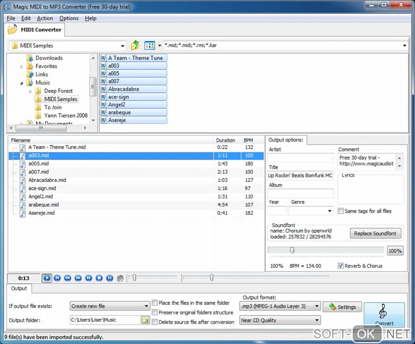Click the fast-forward playback icon
This screenshot has width=415, height=344.
[x=78, y=278]
